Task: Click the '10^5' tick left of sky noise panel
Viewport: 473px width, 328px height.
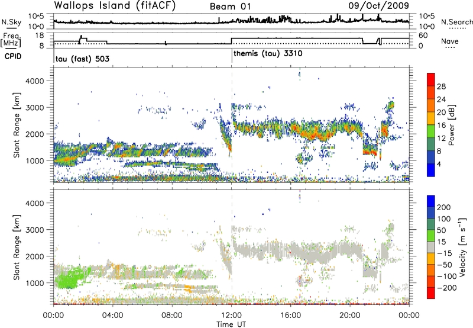Action: 36,17
